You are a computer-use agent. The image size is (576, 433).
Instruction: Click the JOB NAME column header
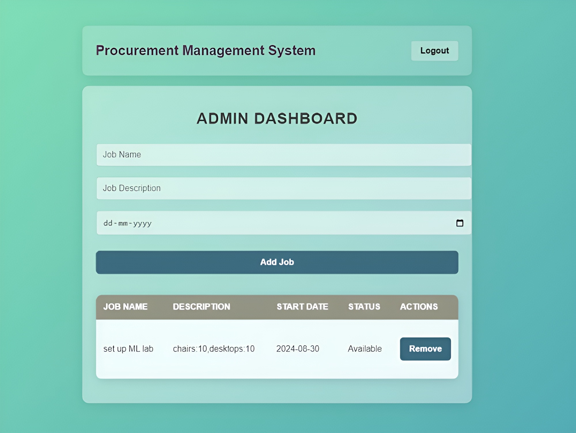125,307
